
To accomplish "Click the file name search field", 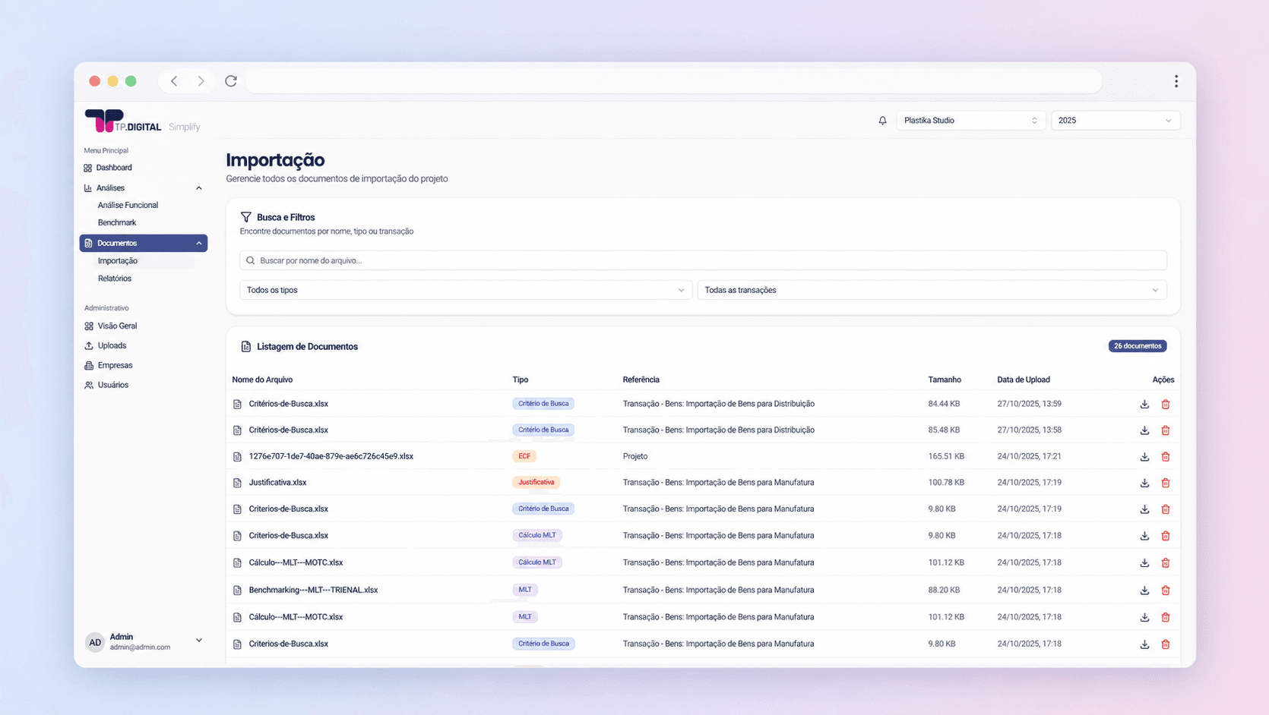I will point(703,260).
